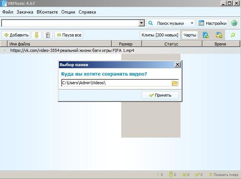Open the Файл menu

(8, 12)
